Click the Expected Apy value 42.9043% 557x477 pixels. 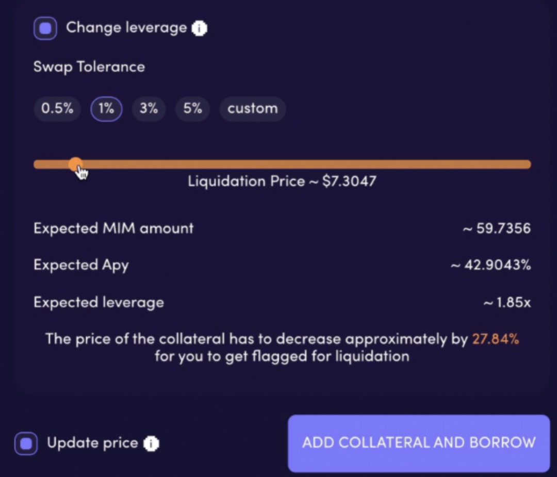point(490,266)
